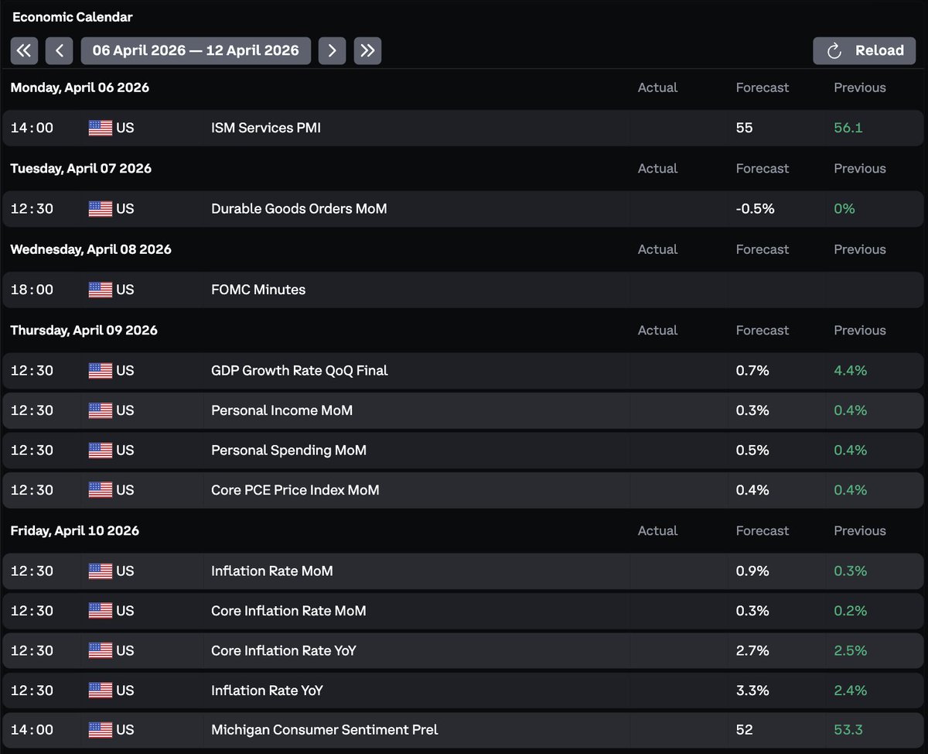
Task: Open the date range 06 April 2026 — 12 April 2026
Action: pyautogui.click(x=196, y=51)
